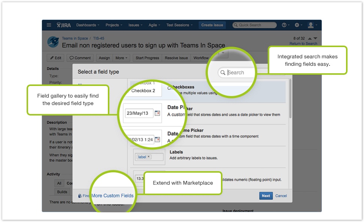Open the hamburger menu next to JIRA logo
Image resolution: width=364 pixels, height=222 pixels.
pos(49,25)
